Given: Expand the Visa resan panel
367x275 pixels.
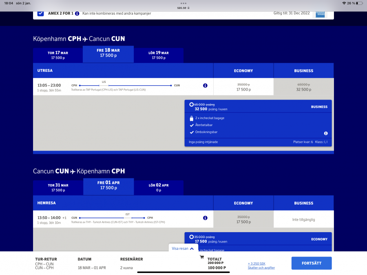Looking at the screenshot, I should pos(183,248).
